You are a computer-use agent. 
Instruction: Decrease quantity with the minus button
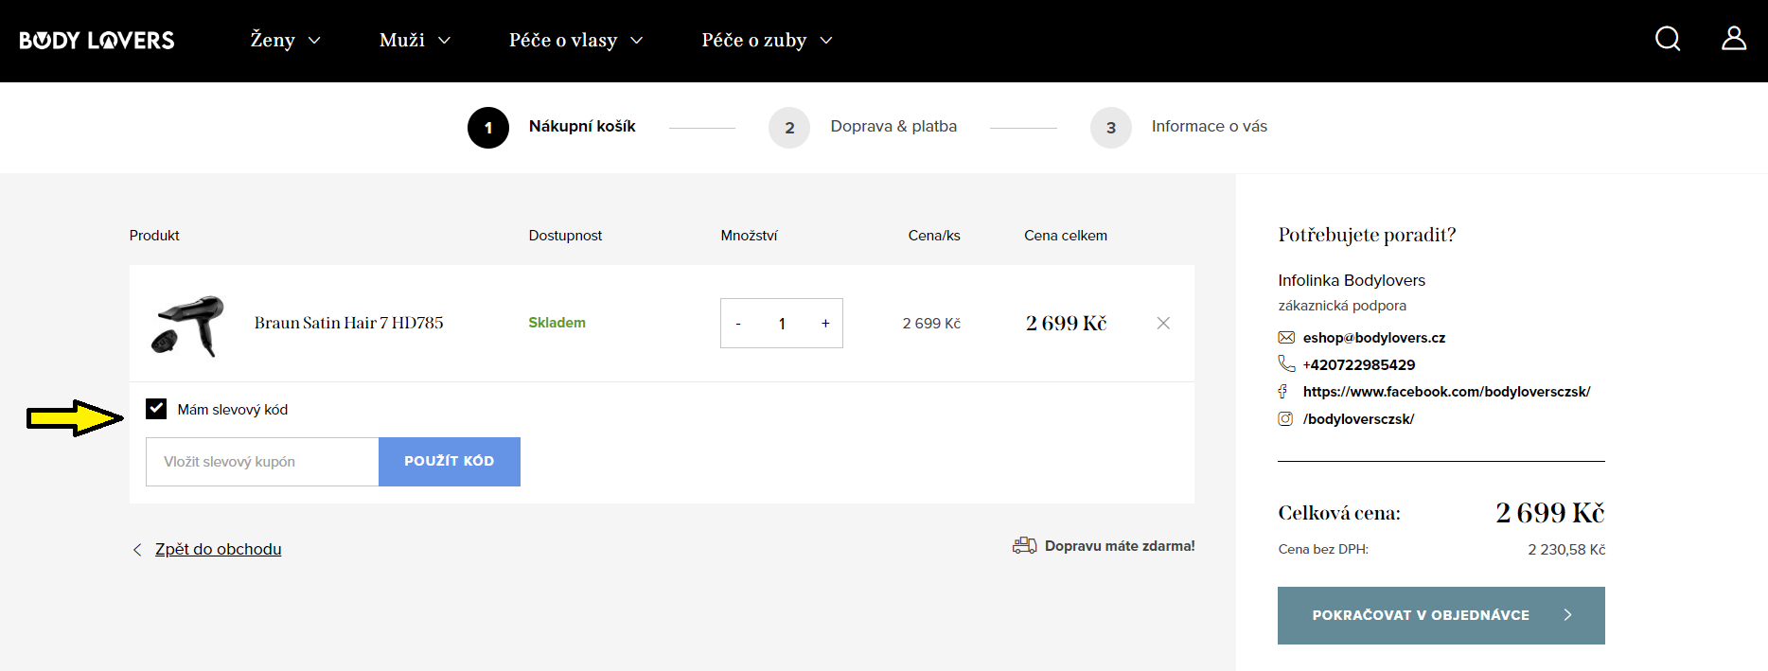pos(738,324)
